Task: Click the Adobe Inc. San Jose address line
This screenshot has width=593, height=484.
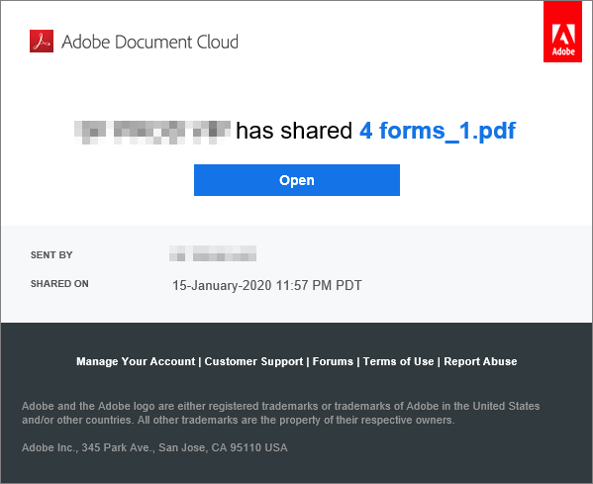Action: click(154, 447)
